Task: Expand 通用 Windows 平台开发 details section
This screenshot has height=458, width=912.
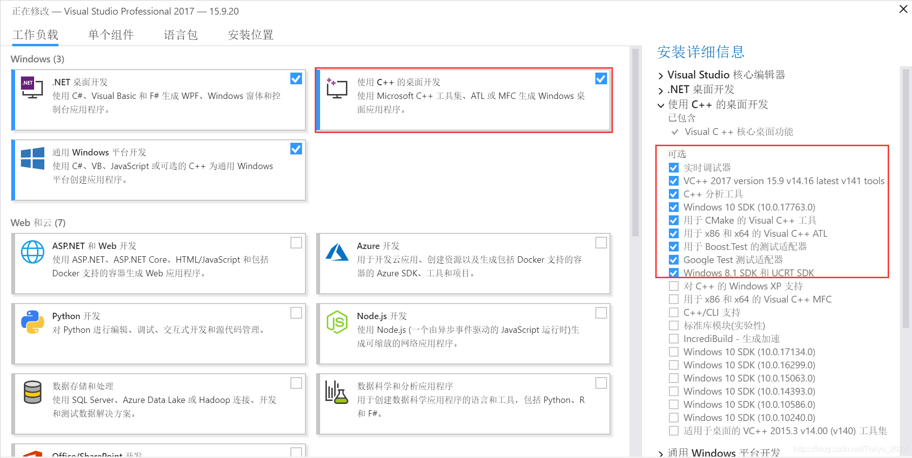Action: pos(661,454)
